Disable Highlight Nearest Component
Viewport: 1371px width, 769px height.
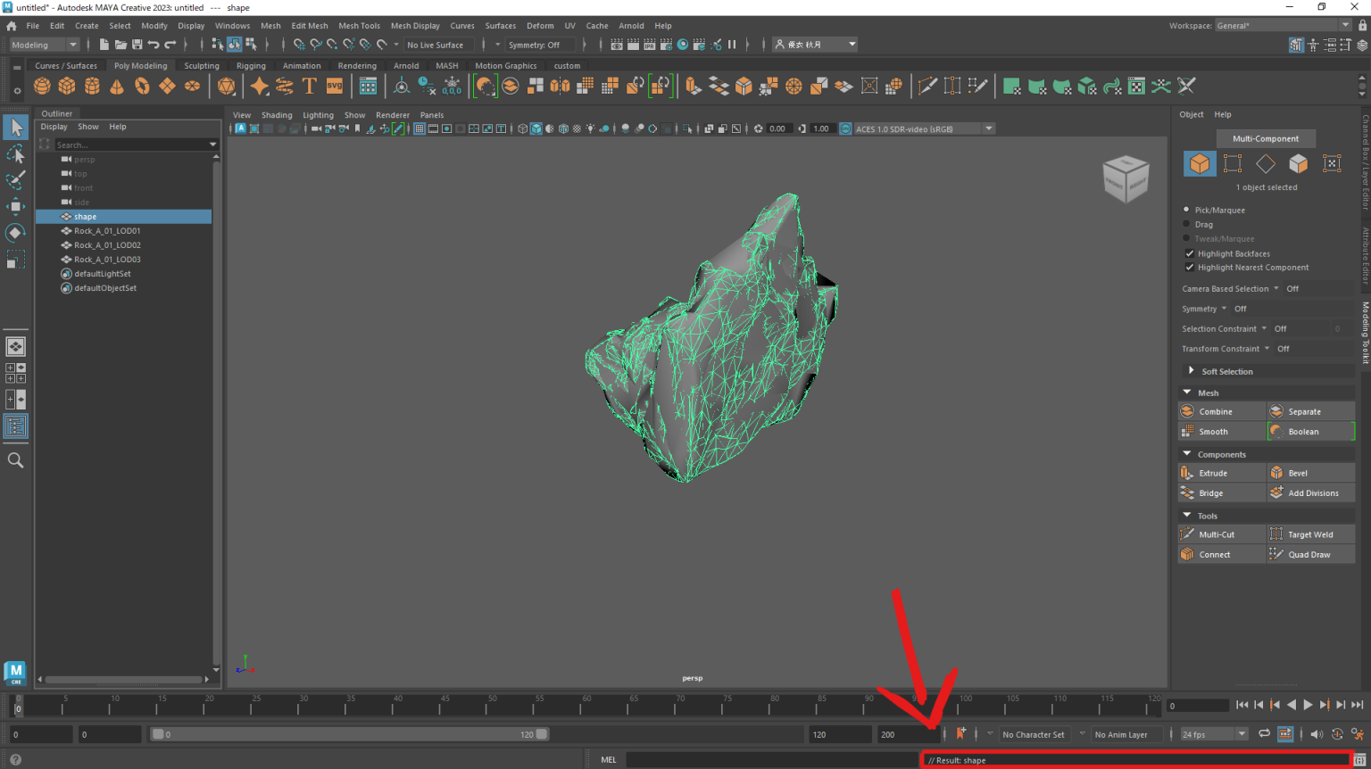coord(1190,267)
